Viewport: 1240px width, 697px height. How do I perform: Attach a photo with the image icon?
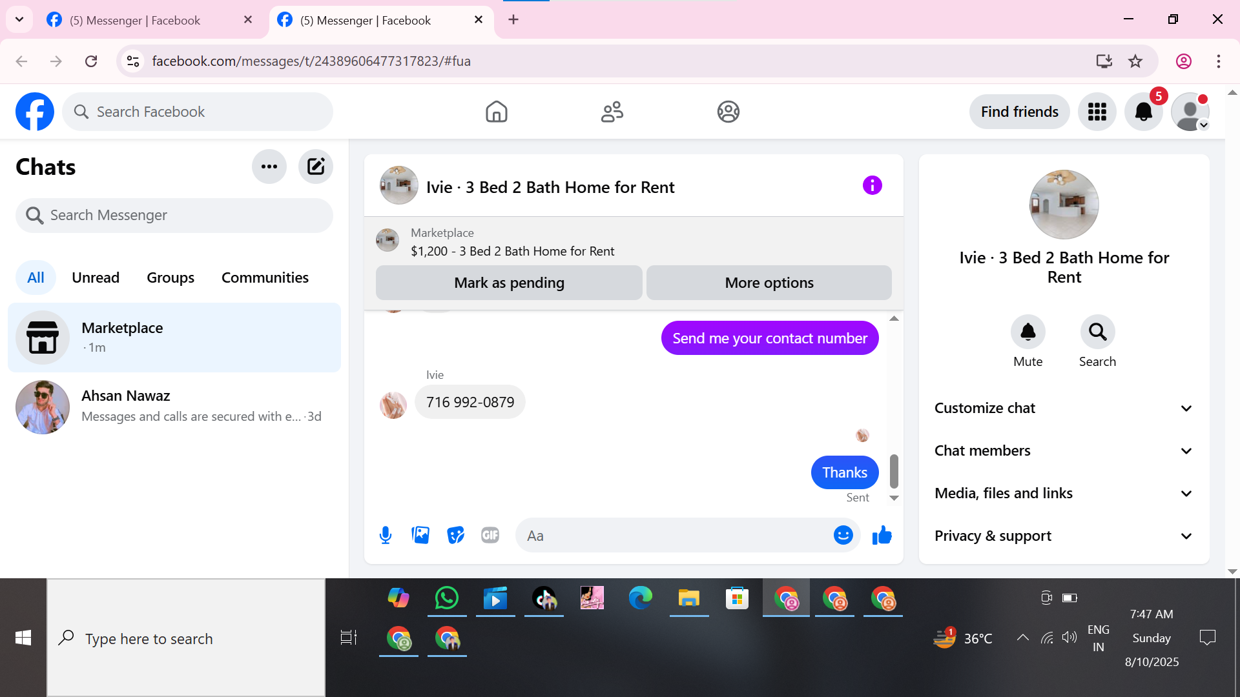(420, 535)
